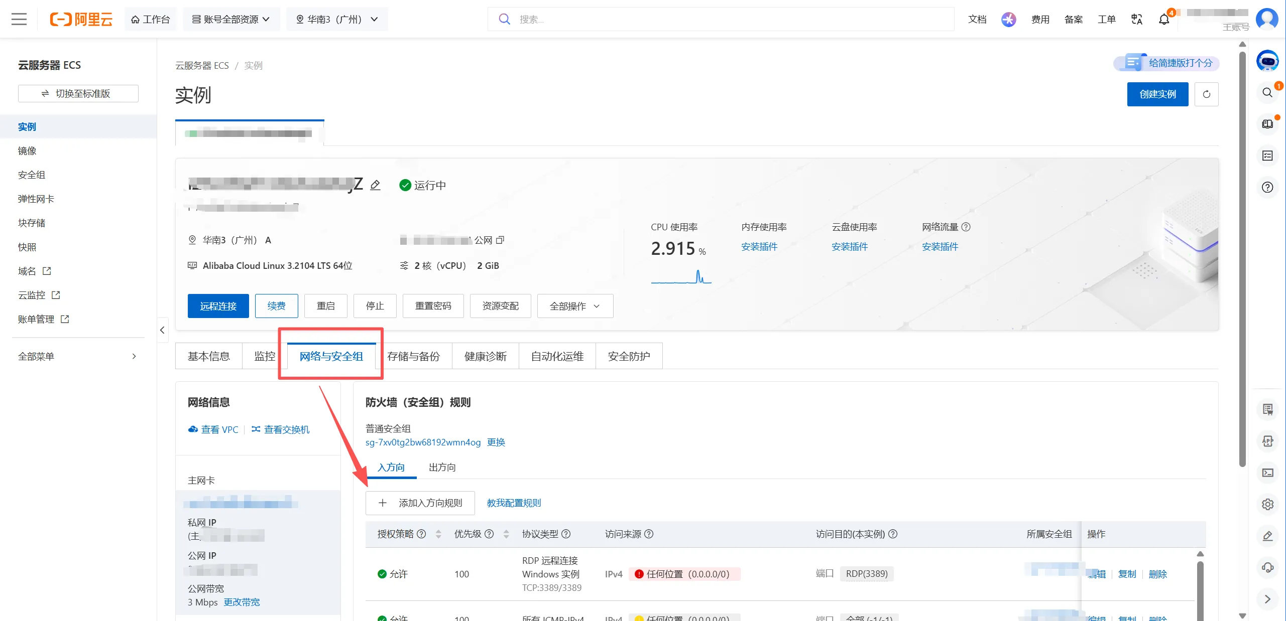This screenshot has width=1286, height=621.
Task: Expand the 全部操作 dropdown
Action: coord(575,306)
